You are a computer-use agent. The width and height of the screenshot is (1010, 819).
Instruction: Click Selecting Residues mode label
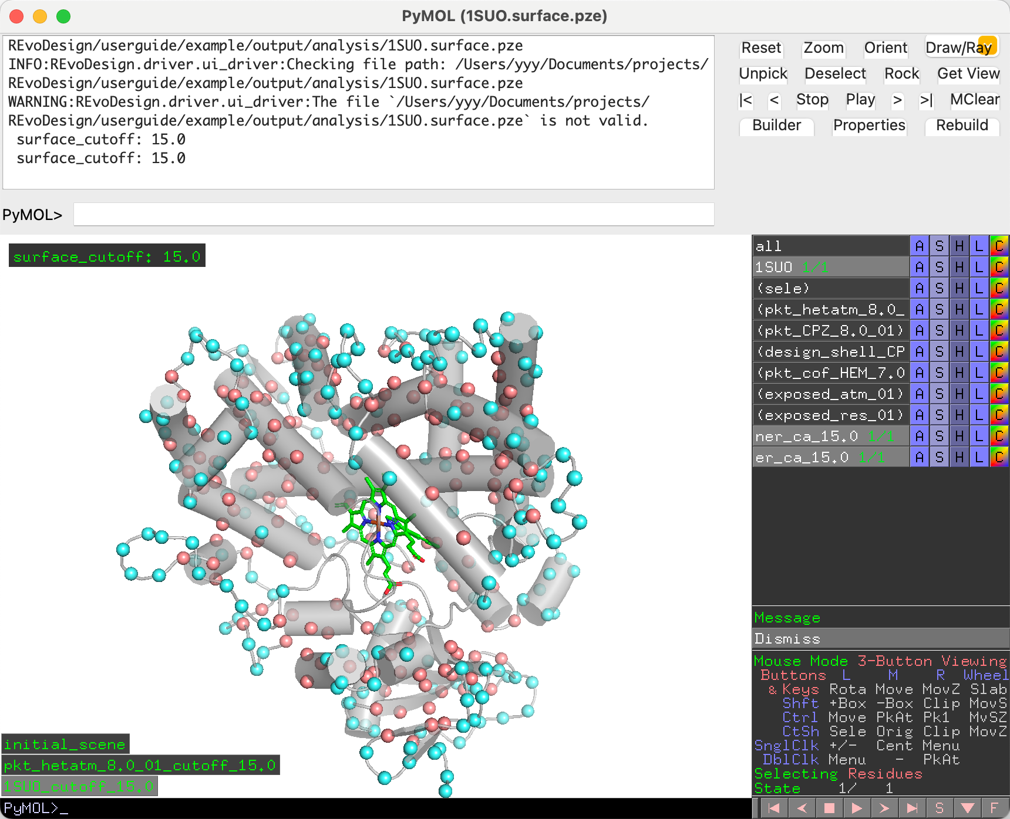point(838,774)
